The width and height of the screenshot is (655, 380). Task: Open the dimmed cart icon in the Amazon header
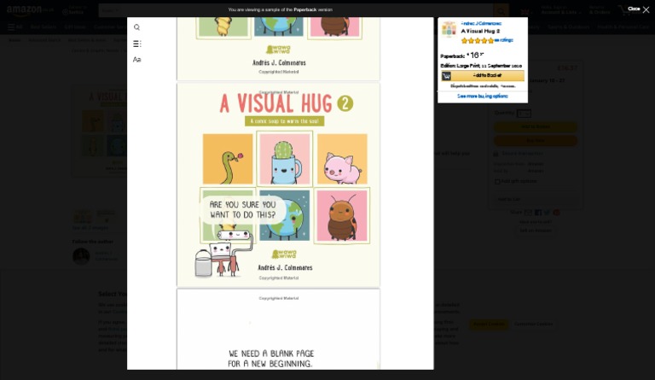[x=629, y=10]
